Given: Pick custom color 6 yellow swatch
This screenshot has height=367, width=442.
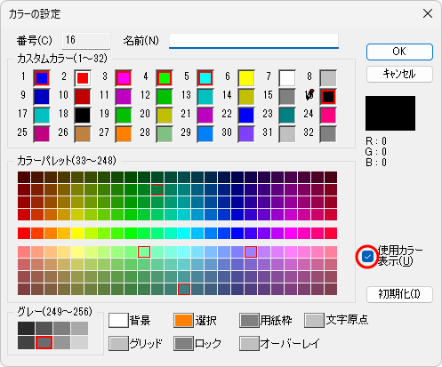Looking at the screenshot, I should pyautogui.click(x=246, y=78).
